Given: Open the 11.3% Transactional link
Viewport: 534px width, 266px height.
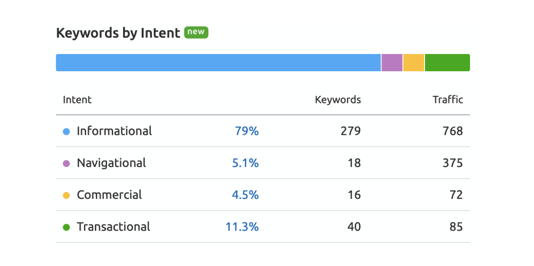Looking at the screenshot, I should (242, 227).
